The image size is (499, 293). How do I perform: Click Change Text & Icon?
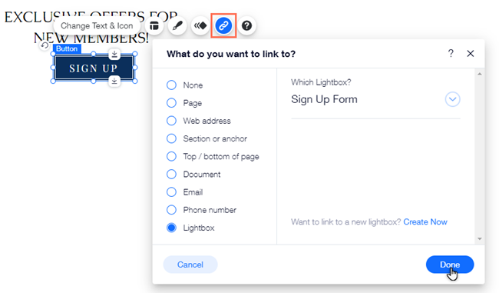[x=97, y=25]
